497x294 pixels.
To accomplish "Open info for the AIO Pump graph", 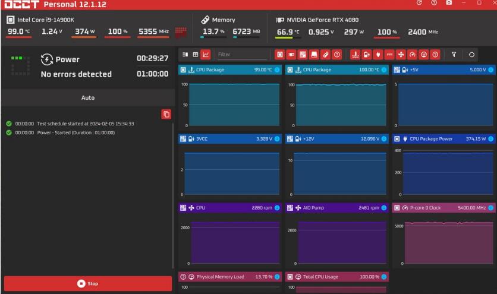I will click(384, 208).
